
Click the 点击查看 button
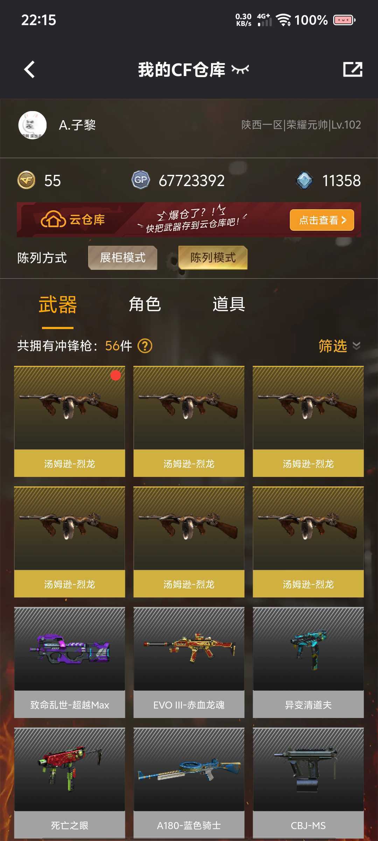coord(322,220)
